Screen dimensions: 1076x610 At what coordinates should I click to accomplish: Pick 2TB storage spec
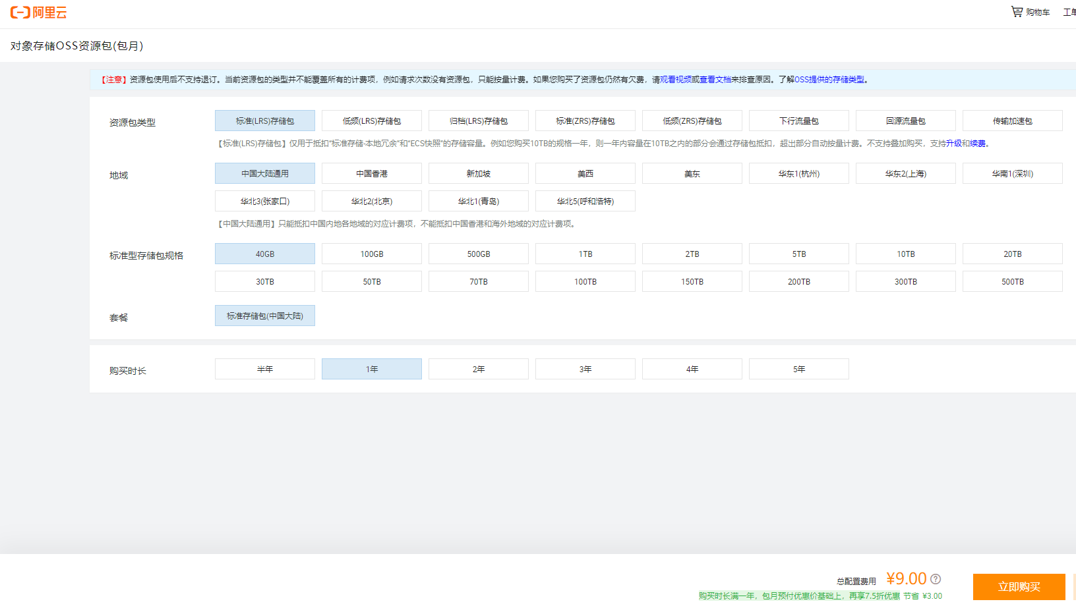(x=692, y=254)
